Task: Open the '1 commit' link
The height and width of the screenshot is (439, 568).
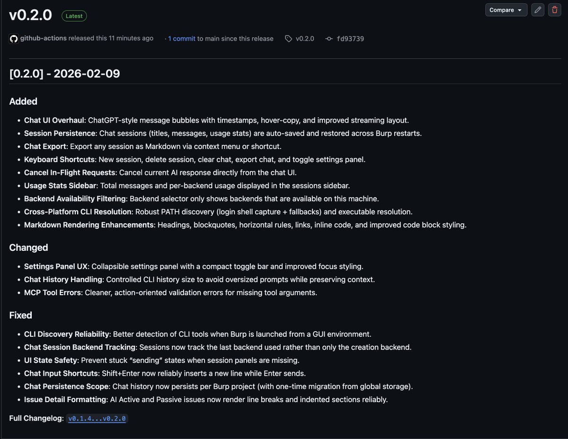Action: (182, 39)
